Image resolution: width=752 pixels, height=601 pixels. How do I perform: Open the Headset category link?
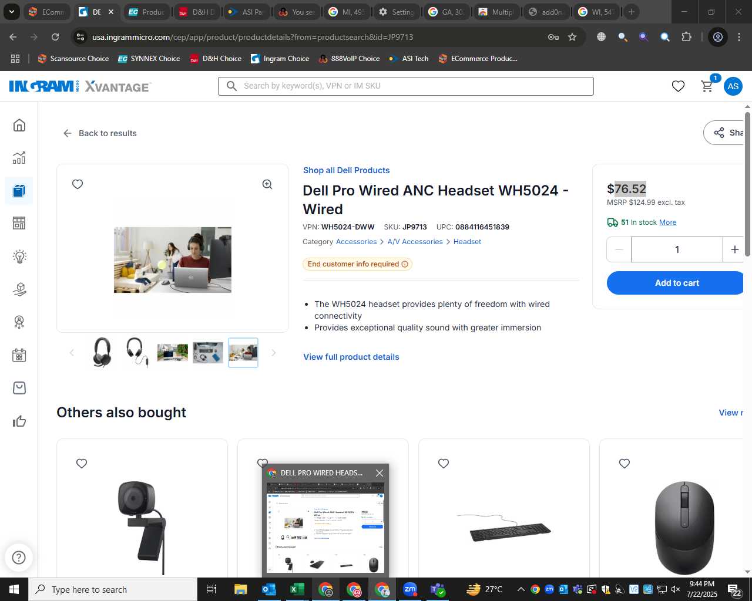[x=467, y=242]
